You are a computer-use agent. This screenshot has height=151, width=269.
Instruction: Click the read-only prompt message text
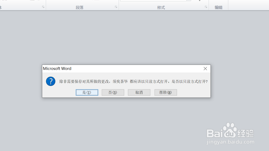133,81
